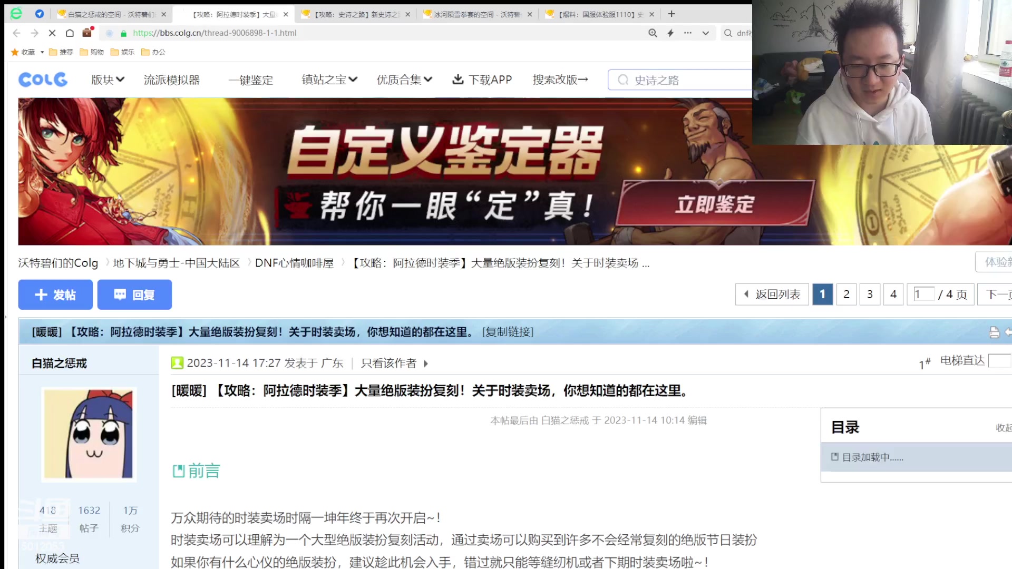Switch to 冰河陨雪拳套的空间 tab
Viewport: 1012px width, 569px height.
(x=477, y=14)
